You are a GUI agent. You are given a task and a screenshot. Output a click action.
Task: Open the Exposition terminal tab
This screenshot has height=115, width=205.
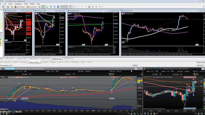(8, 62)
